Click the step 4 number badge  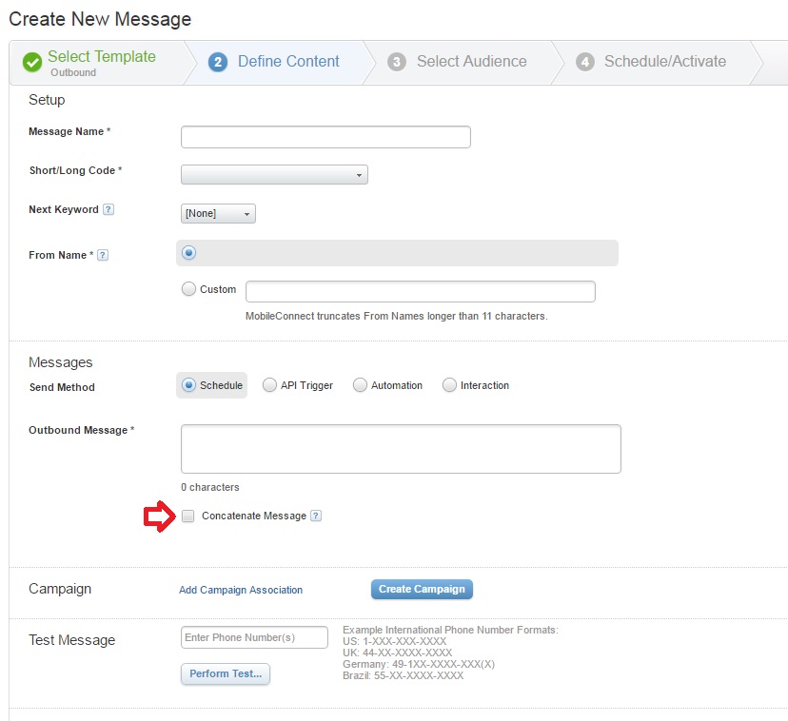(584, 62)
